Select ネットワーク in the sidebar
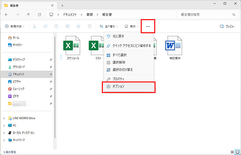 click(x=16, y=140)
